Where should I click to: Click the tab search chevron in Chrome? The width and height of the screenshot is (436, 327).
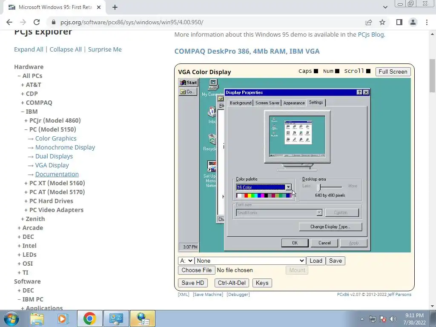click(385, 7)
